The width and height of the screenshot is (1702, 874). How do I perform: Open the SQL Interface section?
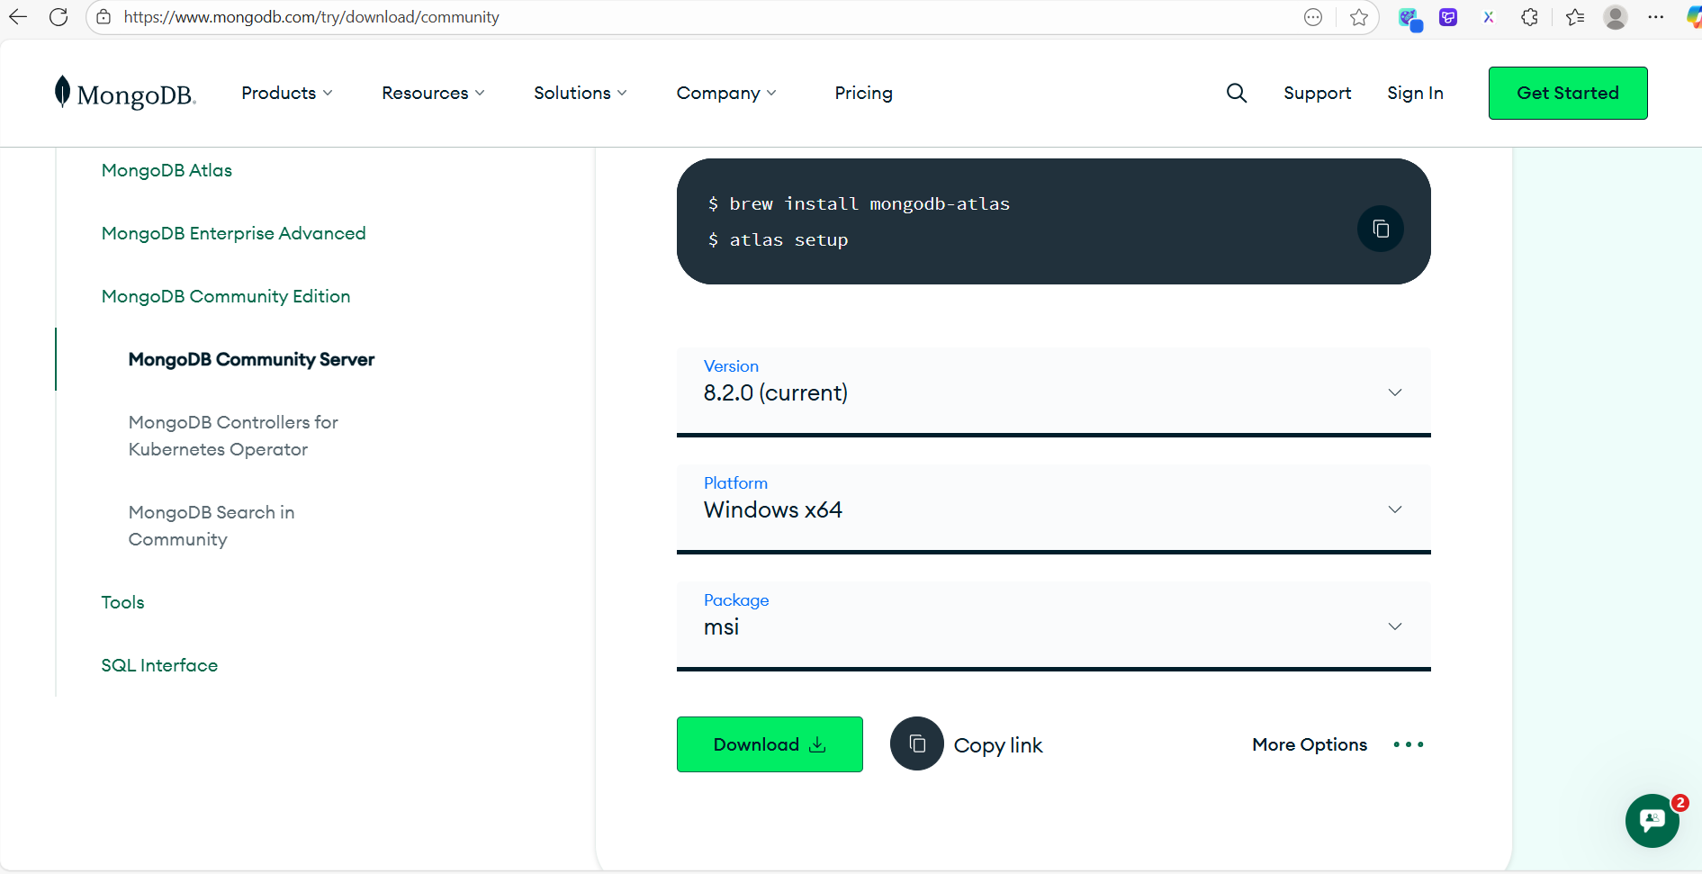pyautogui.click(x=159, y=665)
